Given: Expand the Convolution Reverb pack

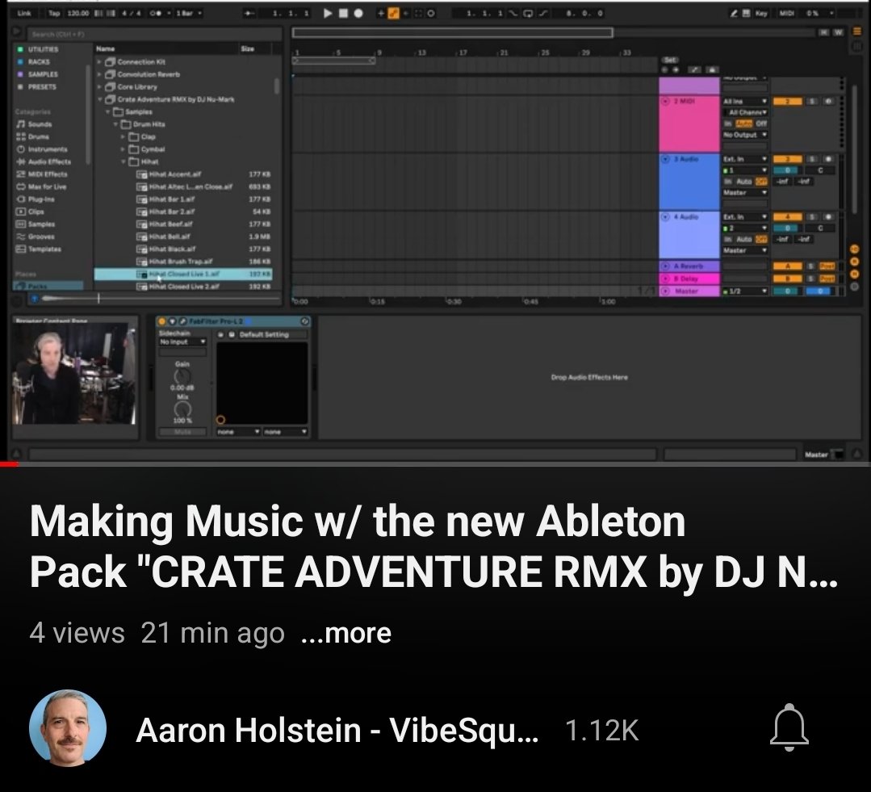Looking at the screenshot, I should tap(99, 73).
